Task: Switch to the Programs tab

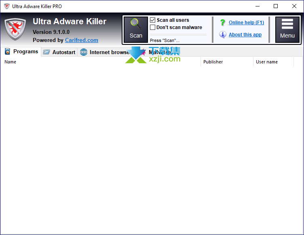Action: 21,52
